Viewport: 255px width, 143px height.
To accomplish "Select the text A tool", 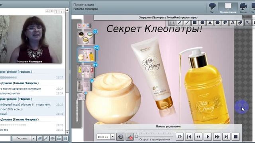I will coord(233,23).
